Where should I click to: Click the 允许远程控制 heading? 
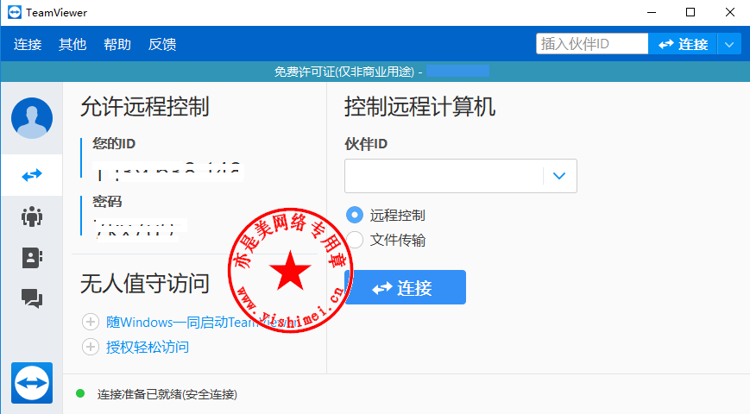144,107
